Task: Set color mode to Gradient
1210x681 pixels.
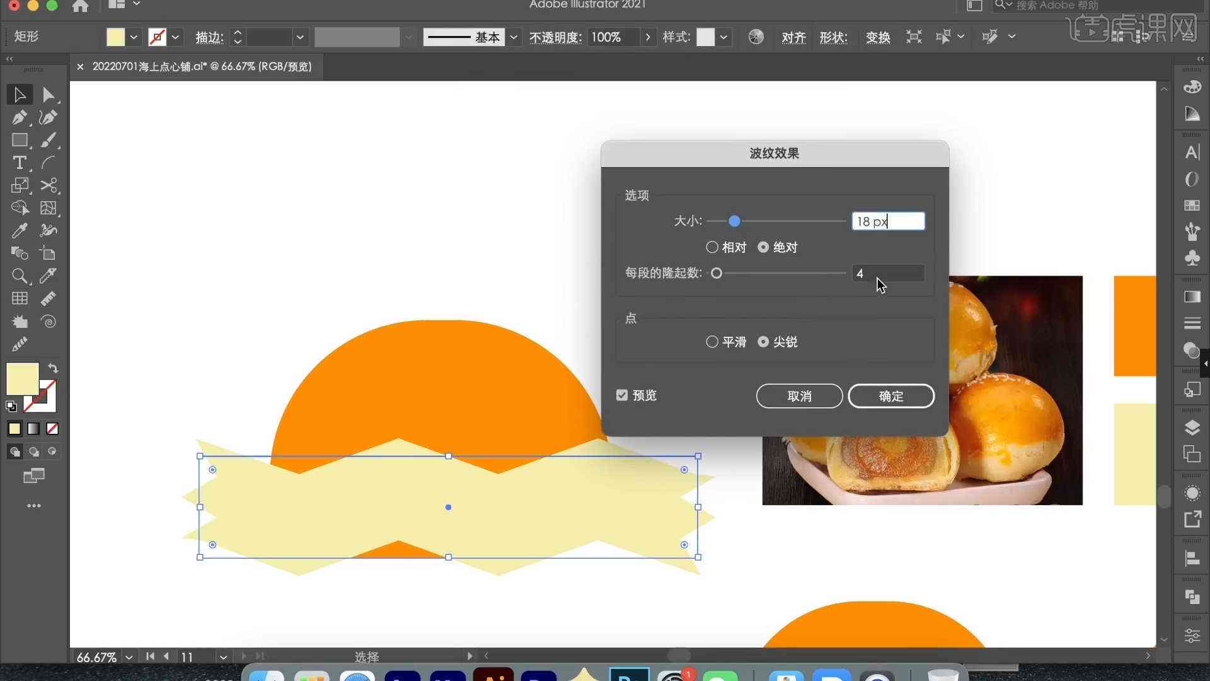Action: click(33, 429)
